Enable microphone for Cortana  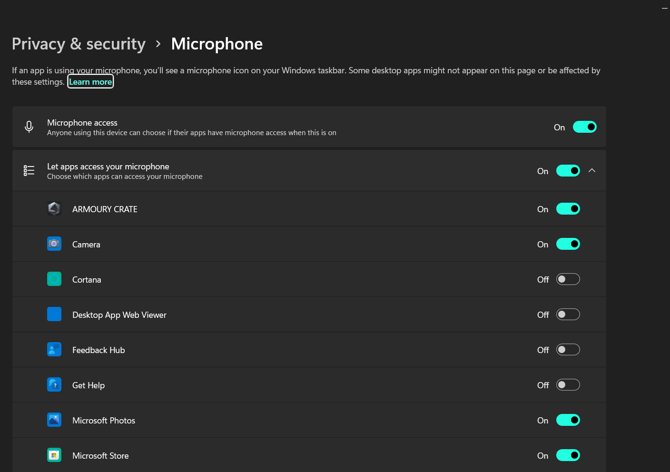coord(568,279)
